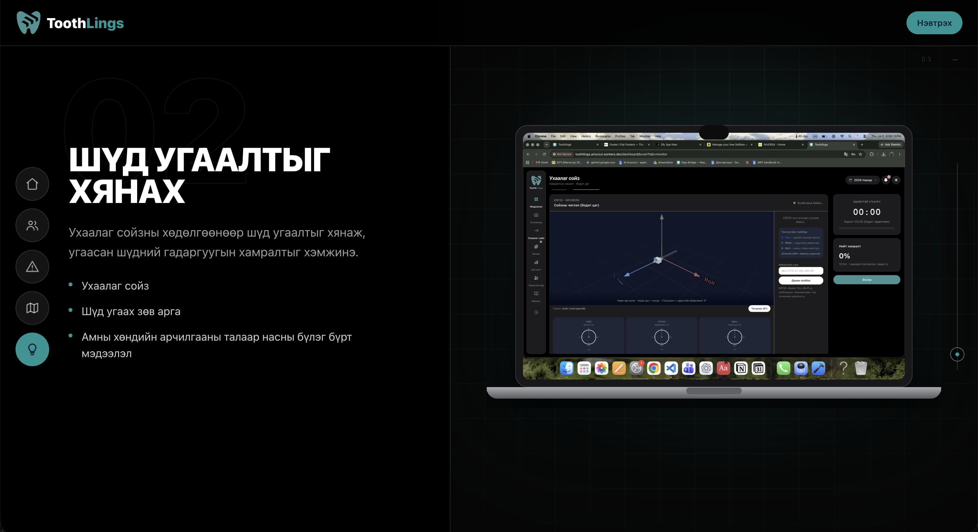
Task: Open the home icon in the side navigation
Action: tap(32, 184)
